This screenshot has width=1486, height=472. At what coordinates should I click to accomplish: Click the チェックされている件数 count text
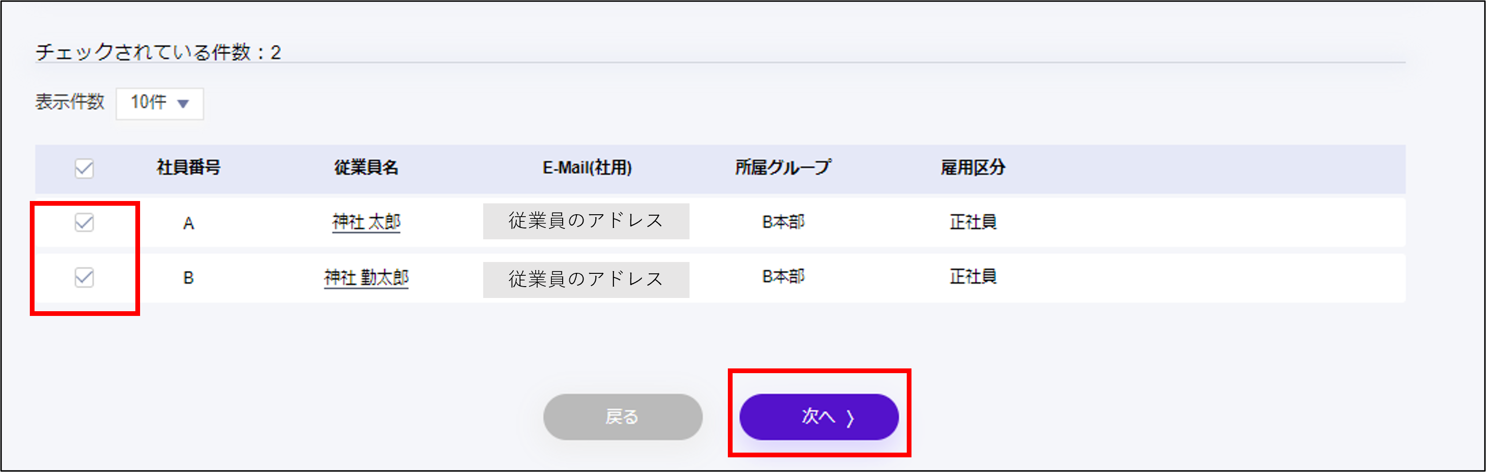[x=158, y=52]
